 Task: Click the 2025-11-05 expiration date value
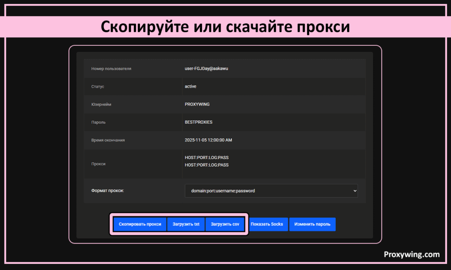point(208,140)
